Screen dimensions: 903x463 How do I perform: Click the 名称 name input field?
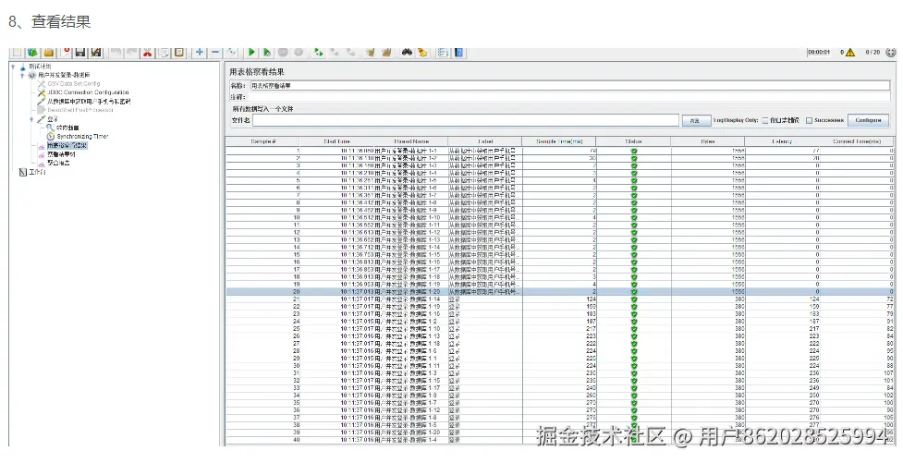(x=570, y=86)
